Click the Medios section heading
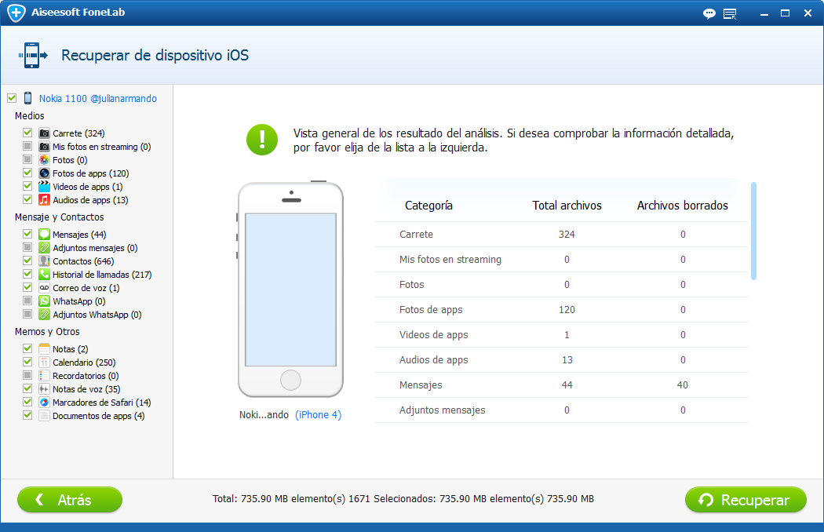Viewport: 824px width, 532px height. pyautogui.click(x=30, y=115)
